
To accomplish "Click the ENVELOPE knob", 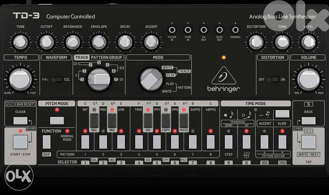I will point(99,42).
